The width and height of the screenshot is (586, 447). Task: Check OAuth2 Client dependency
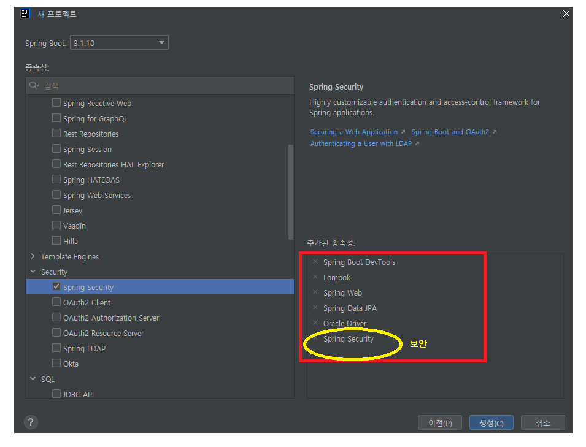(56, 301)
